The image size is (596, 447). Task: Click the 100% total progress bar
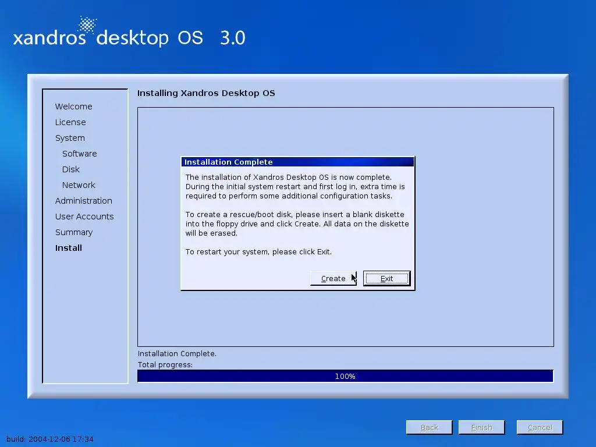[x=345, y=376]
